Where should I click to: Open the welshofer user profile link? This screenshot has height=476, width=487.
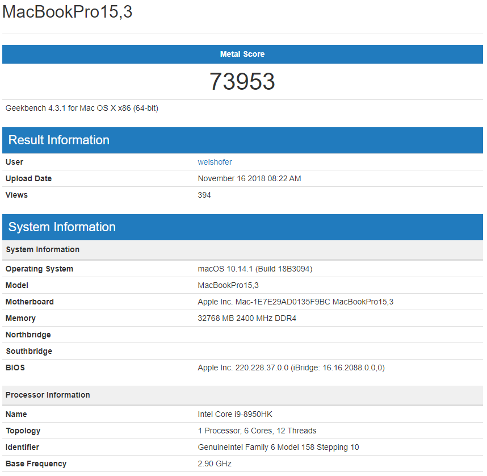(x=215, y=162)
